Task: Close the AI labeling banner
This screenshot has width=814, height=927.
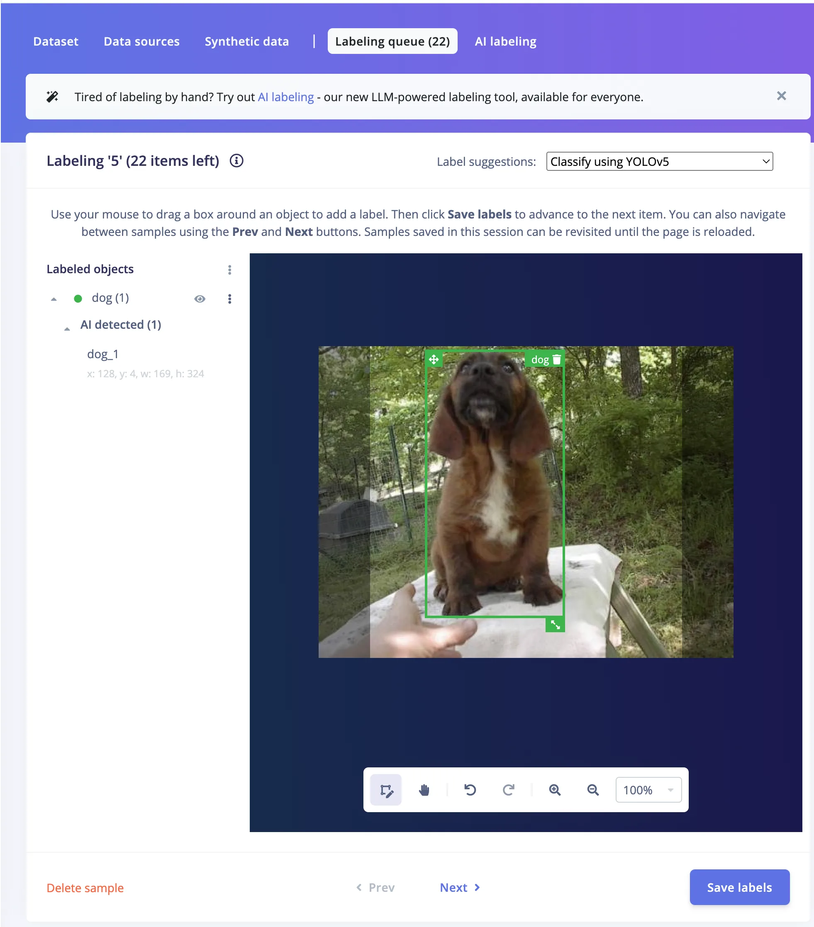Action: (781, 96)
